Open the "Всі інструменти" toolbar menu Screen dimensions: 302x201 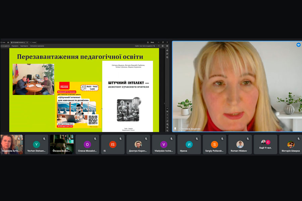point(5,46)
